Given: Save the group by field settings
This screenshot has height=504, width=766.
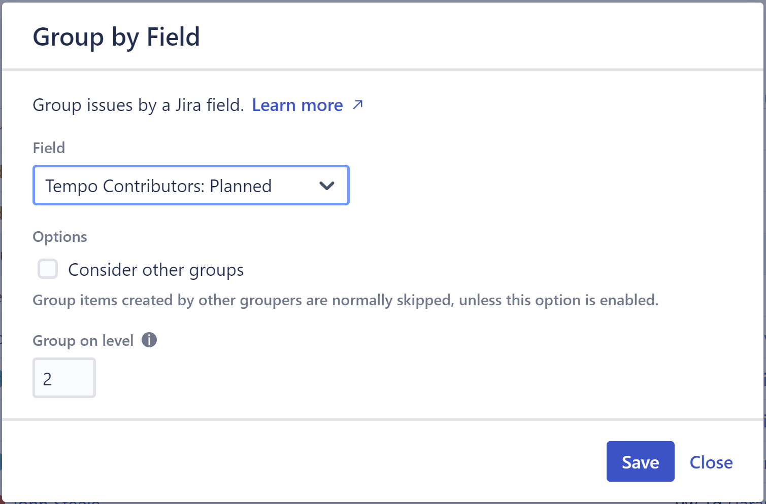Looking at the screenshot, I should coord(640,461).
